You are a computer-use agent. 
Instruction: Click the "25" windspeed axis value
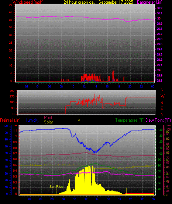[11, 43]
